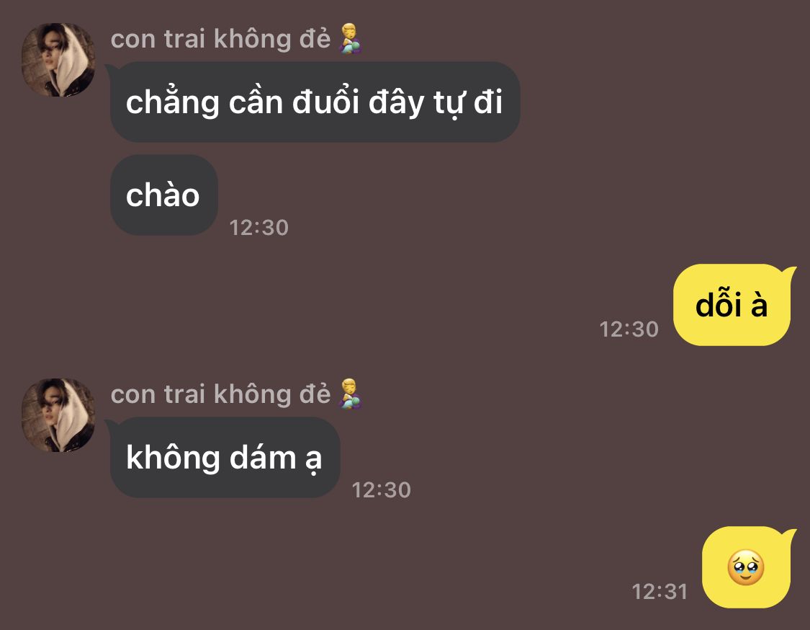Tap the first 'con trai không đẻ' name
This screenshot has width=810, height=630.
(x=220, y=40)
